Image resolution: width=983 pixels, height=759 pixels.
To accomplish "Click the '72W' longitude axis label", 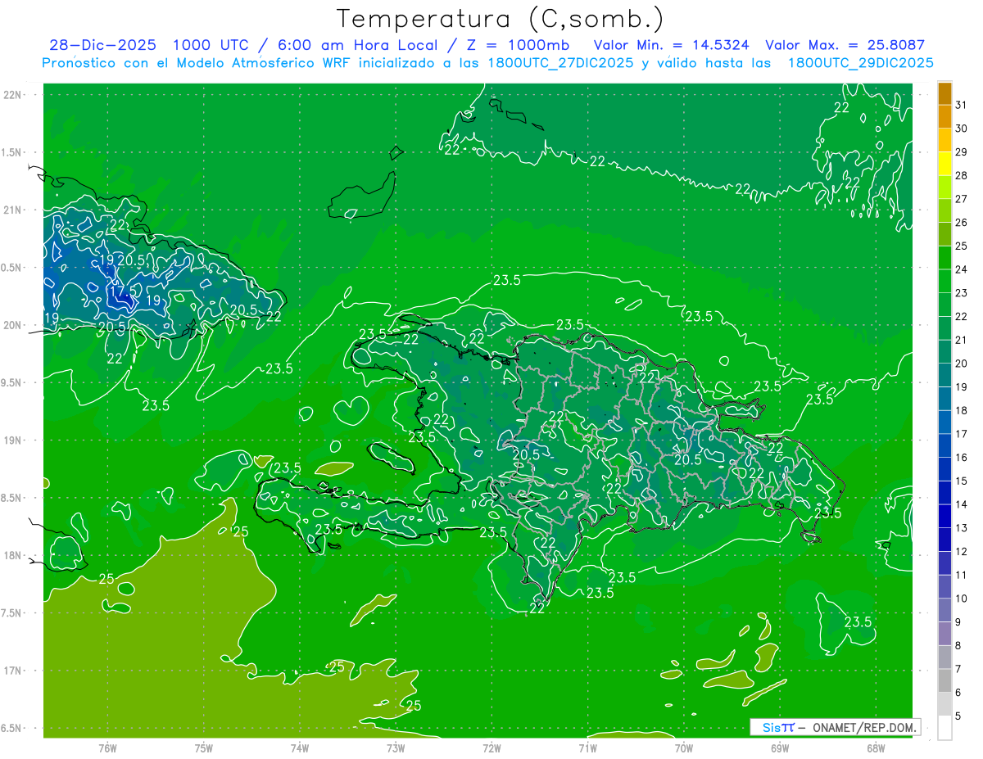I will [491, 748].
